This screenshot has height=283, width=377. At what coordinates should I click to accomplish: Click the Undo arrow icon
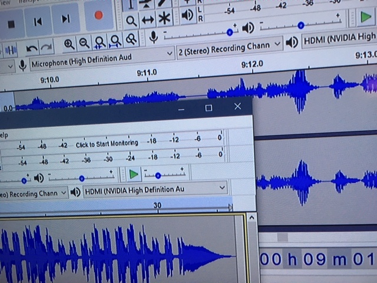(x=31, y=47)
